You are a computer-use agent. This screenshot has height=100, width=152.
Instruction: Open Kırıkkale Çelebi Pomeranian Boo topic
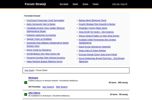[97, 41]
